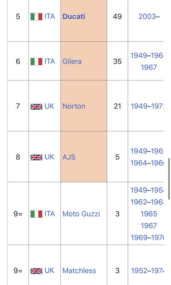Click the UK flag beside Matchless
This screenshot has width=171, height=285.
[x=36, y=271]
